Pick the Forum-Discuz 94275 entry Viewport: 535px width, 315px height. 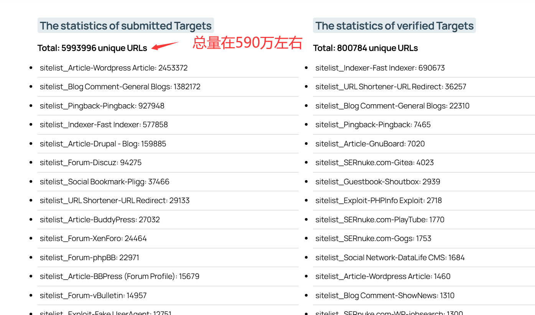coord(91,163)
